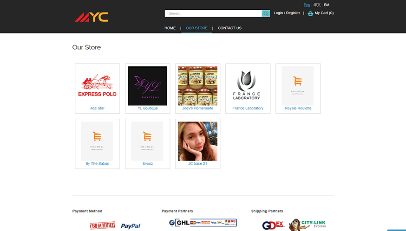This screenshot has width=406, height=231.
Task: Switch language to Eng
Action: pyautogui.click(x=307, y=5)
